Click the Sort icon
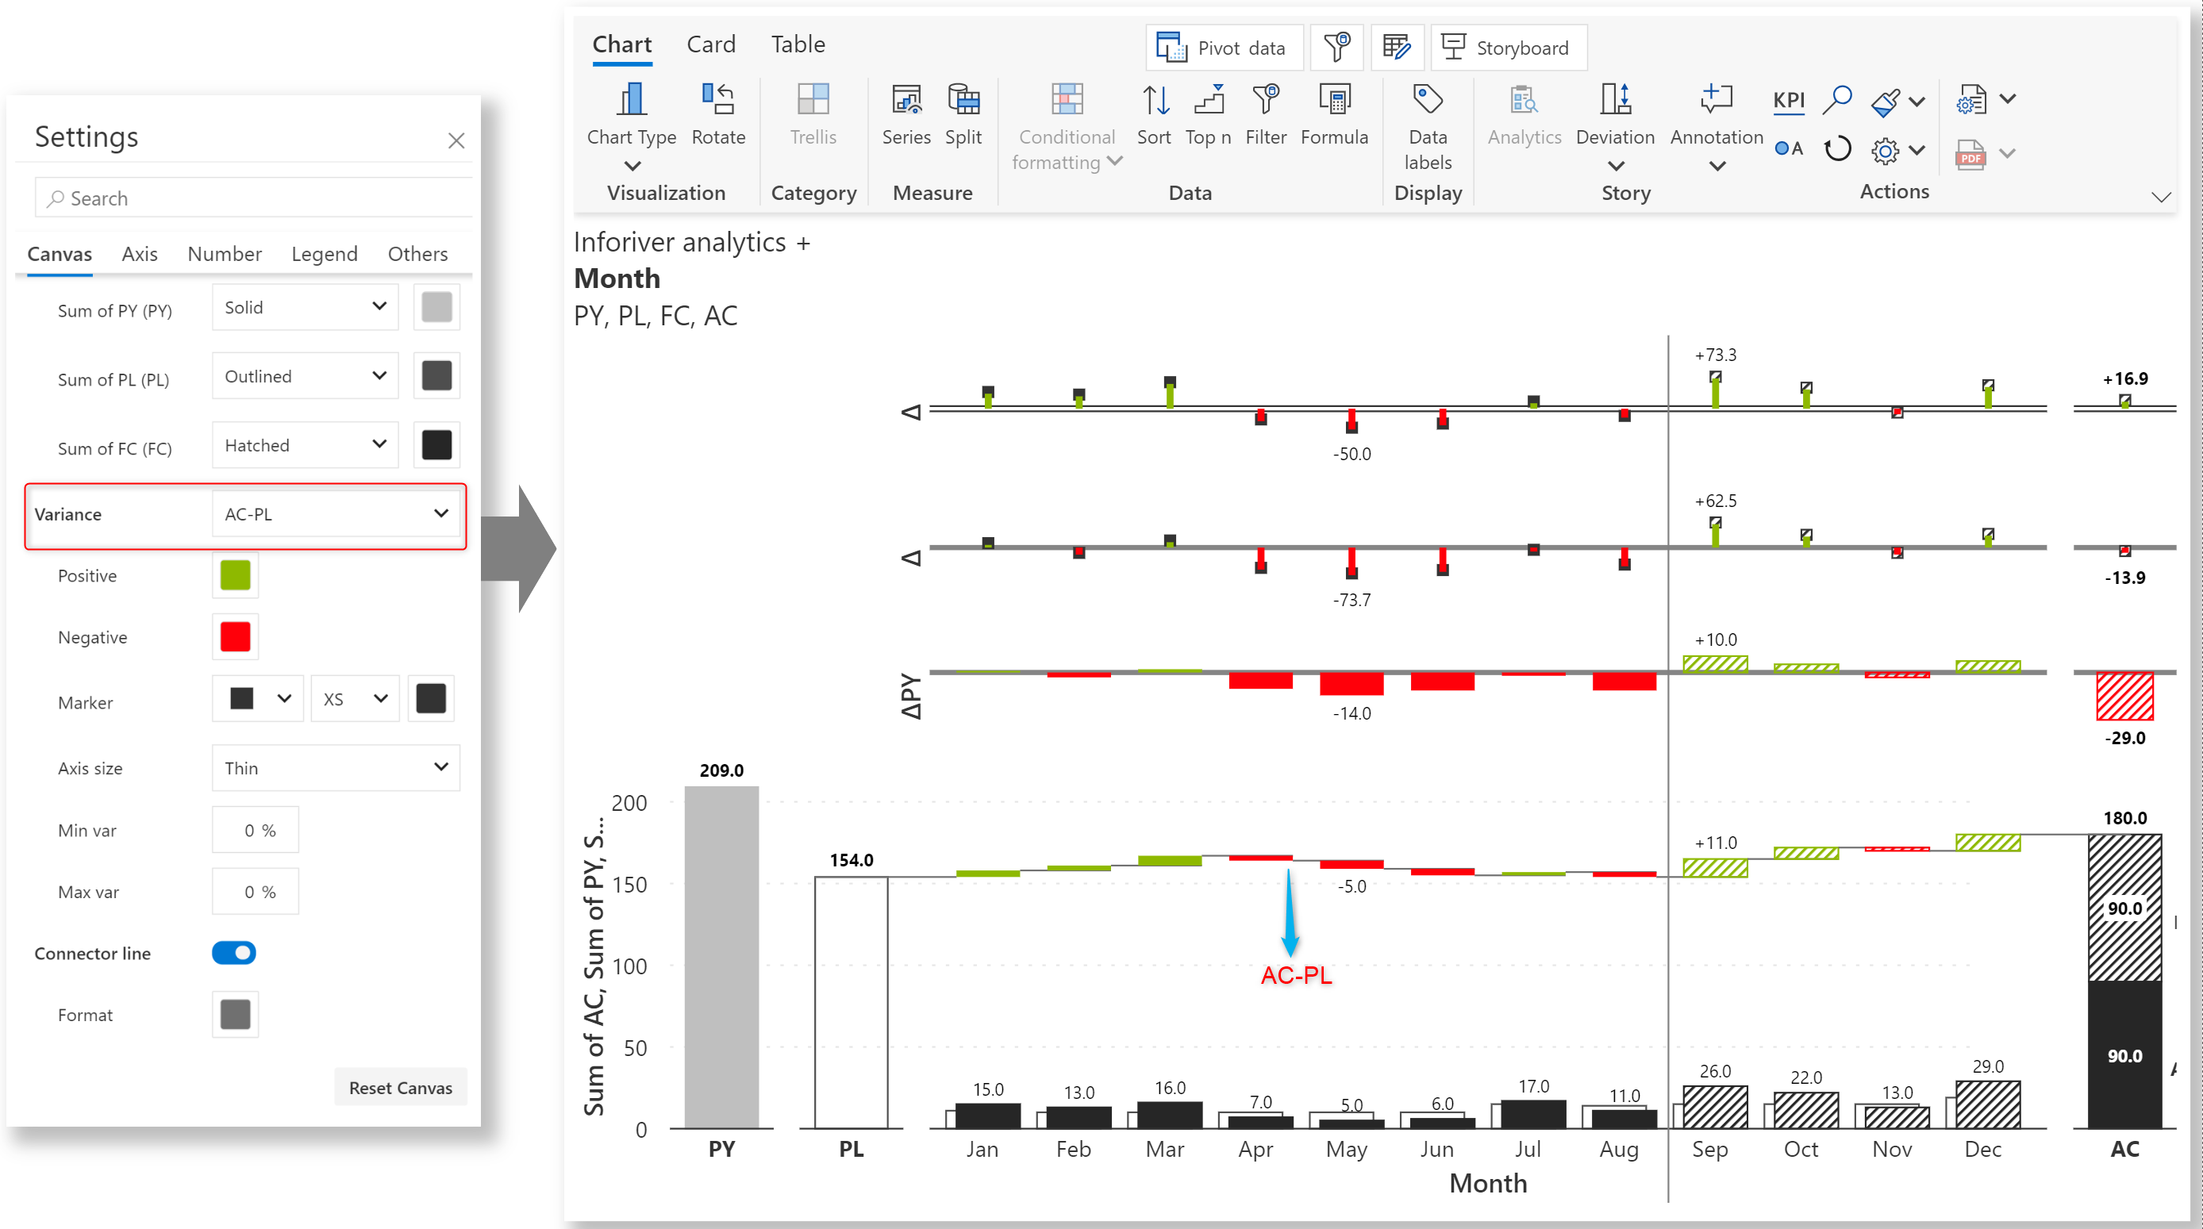Image resolution: width=2203 pixels, height=1229 pixels. click(1155, 100)
